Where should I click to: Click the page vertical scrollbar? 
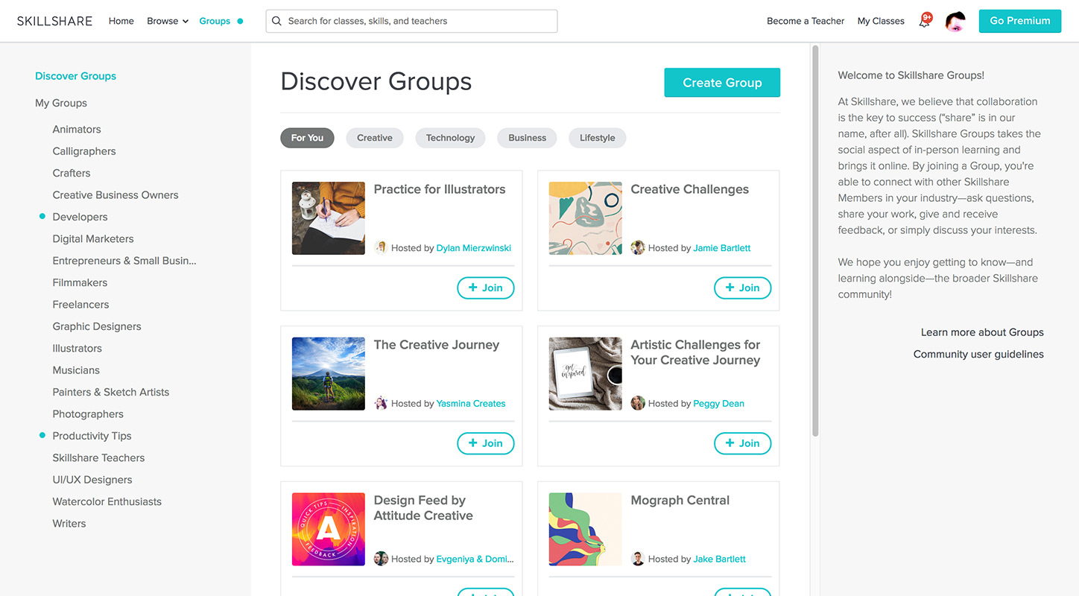coord(815,238)
